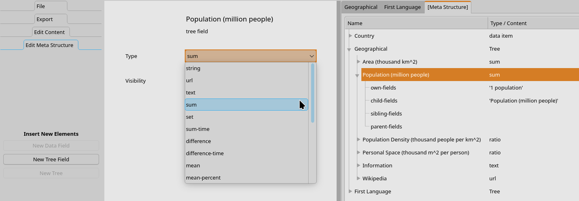The width and height of the screenshot is (579, 201).
Task: Expand the Area (thousand km^2) node
Action: [359, 62]
